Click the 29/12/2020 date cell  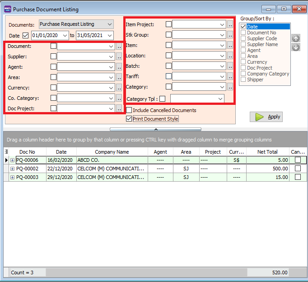pyautogui.click(x=61, y=177)
